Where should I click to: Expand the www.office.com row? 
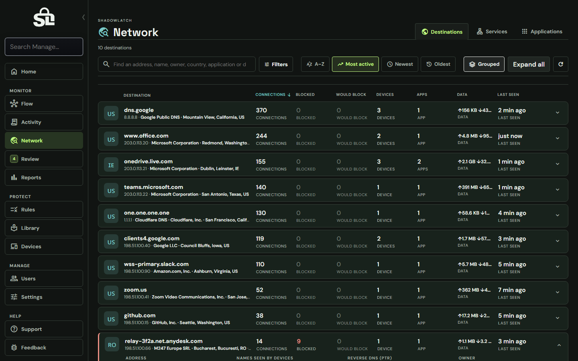558,138
